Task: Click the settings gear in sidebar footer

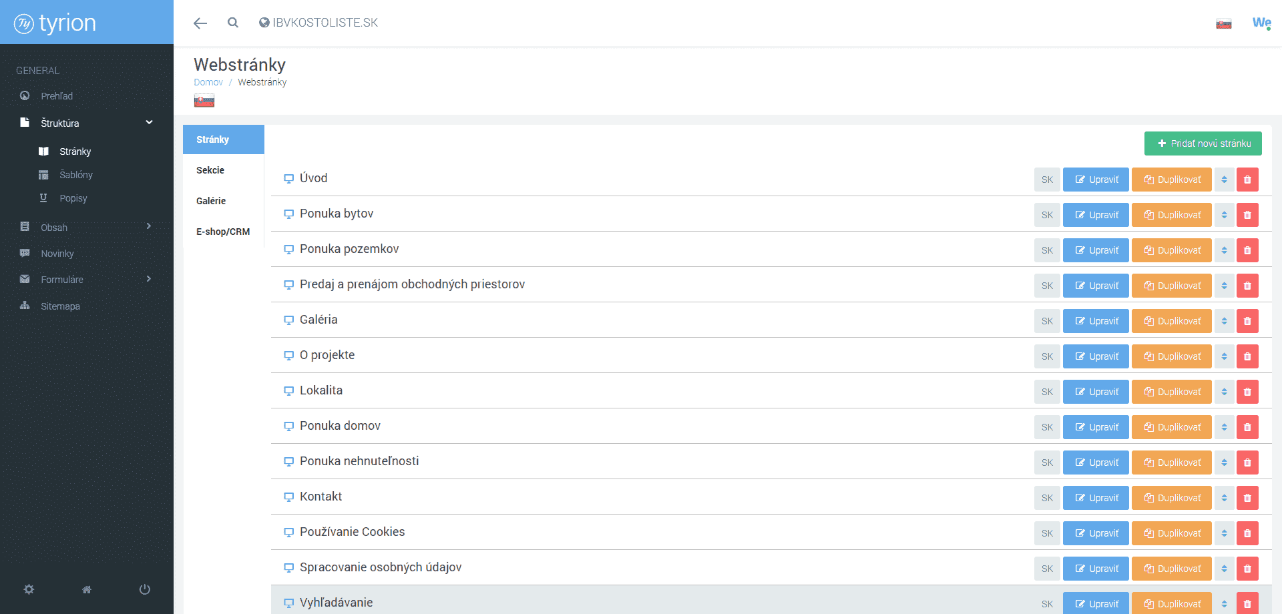Action: tap(29, 589)
